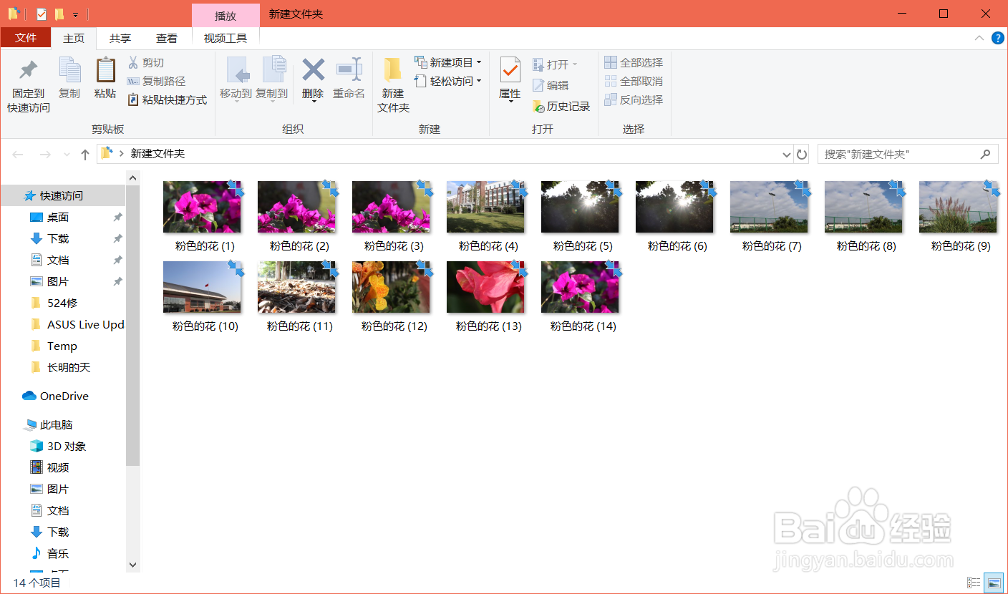Image resolution: width=1008 pixels, height=594 pixels.
Task: Open the Video Tools (视频工具) tab
Action: [226, 39]
